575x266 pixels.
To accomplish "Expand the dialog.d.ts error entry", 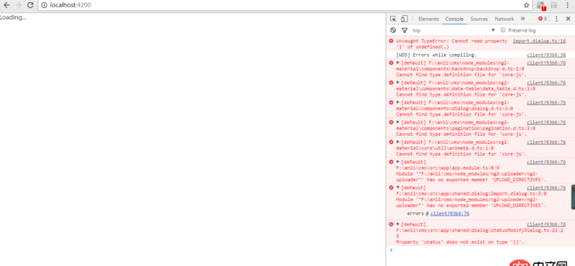I will click(x=398, y=102).
